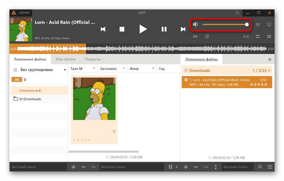Rate the album card first dot

(x=75, y=140)
